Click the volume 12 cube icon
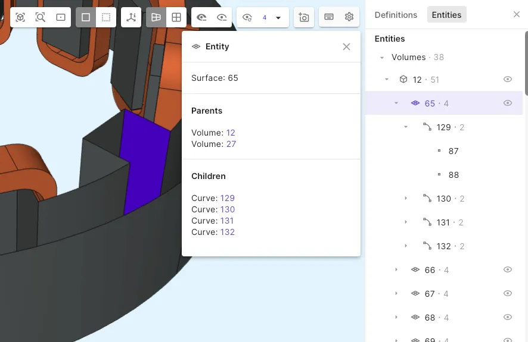This screenshot has height=342, width=528. click(403, 79)
